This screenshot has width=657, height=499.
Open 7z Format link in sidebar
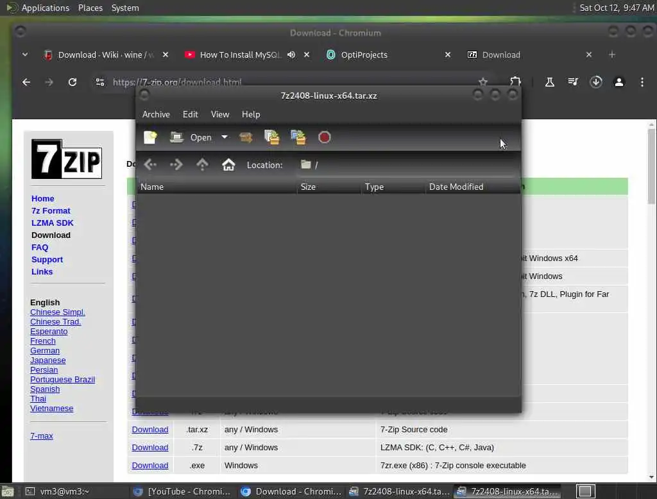coord(51,211)
